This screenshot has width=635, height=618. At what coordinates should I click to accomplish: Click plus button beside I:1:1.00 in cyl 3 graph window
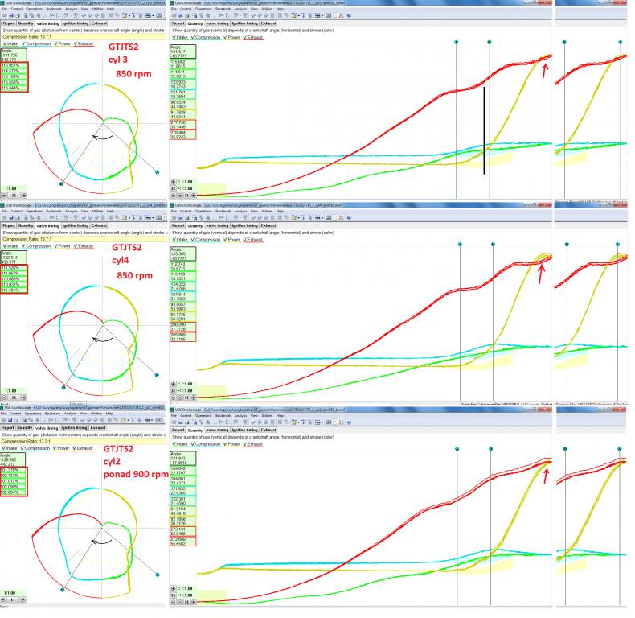pos(174,182)
